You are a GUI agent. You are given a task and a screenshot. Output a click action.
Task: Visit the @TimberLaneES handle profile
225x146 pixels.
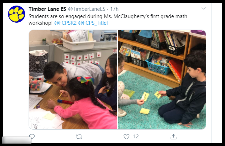point(87,9)
